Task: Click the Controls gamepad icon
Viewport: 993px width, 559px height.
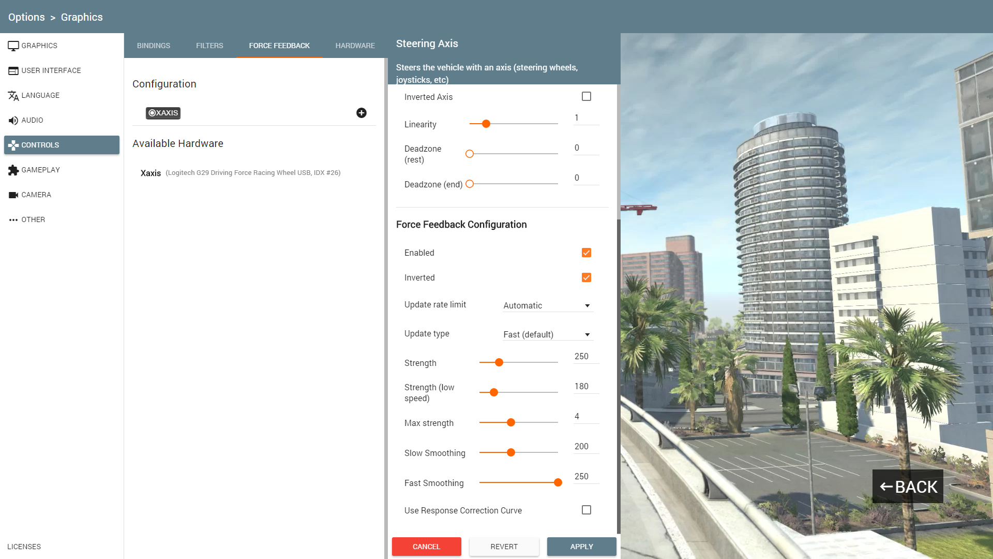Action: (x=13, y=145)
